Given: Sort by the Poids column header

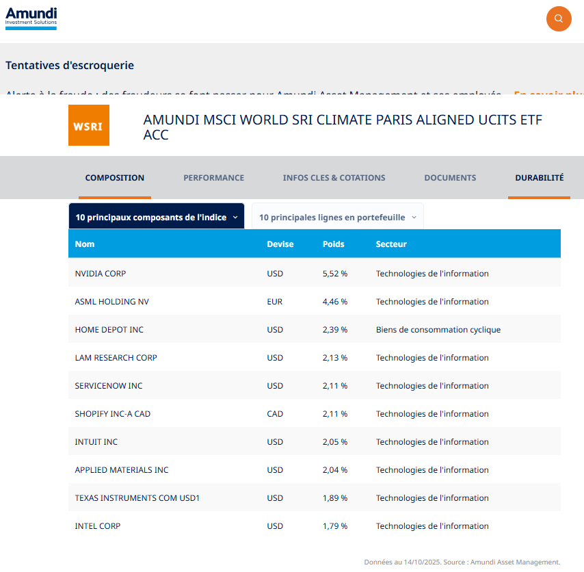Looking at the screenshot, I should click(334, 244).
